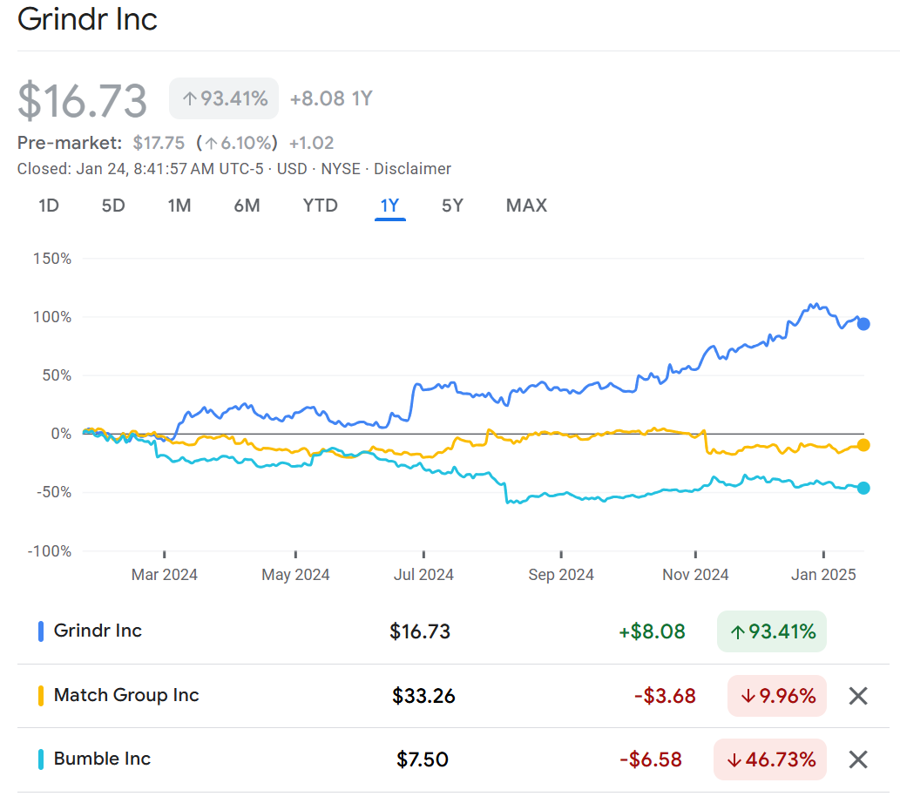Show MAX historical range
This screenshot has height=803, width=900.
(x=526, y=206)
